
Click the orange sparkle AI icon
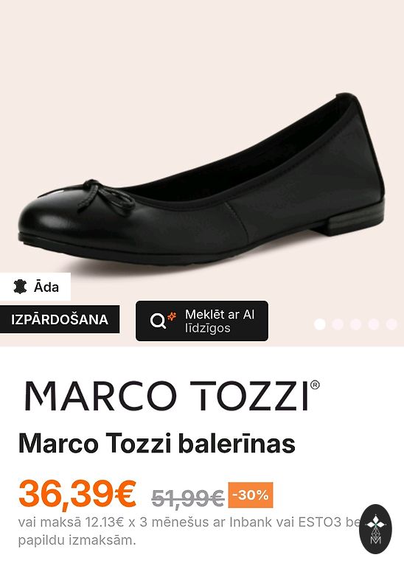pos(172,316)
